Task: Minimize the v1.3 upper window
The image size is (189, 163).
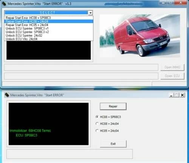Action: tap(163, 3)
